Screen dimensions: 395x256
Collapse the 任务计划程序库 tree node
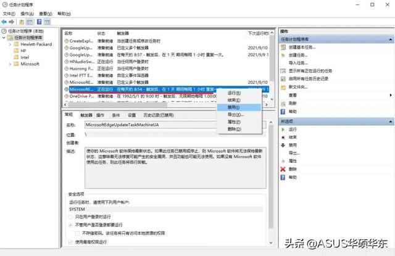[x=4, y=38]
